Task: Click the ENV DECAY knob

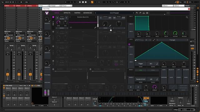Action: tap(166, 33)
